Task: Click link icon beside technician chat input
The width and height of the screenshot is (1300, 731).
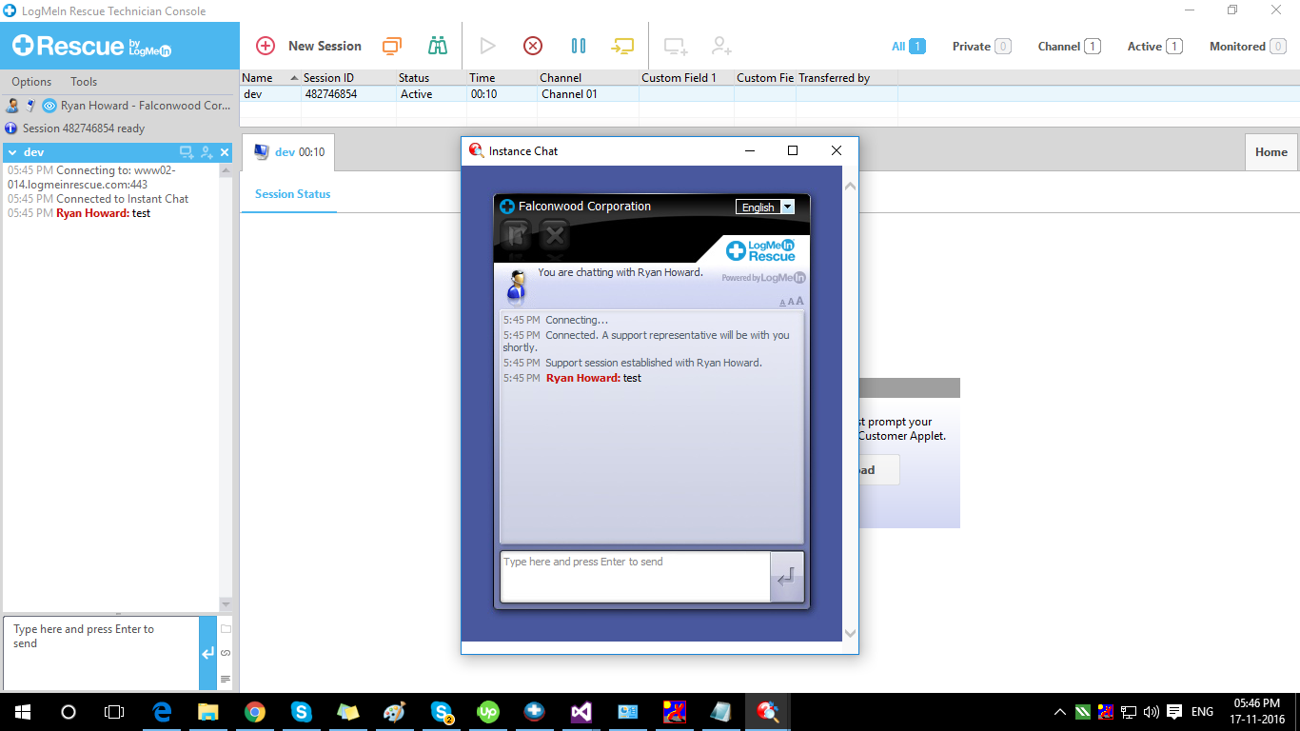Action: (x=226, y=653)
